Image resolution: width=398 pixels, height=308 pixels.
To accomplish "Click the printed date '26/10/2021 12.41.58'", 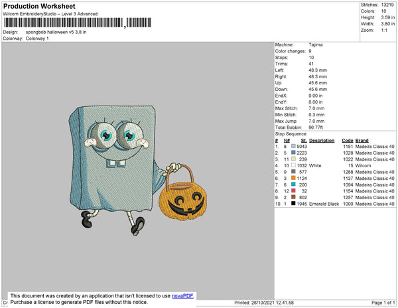I will pyautogui.click(x=273, y=303).
